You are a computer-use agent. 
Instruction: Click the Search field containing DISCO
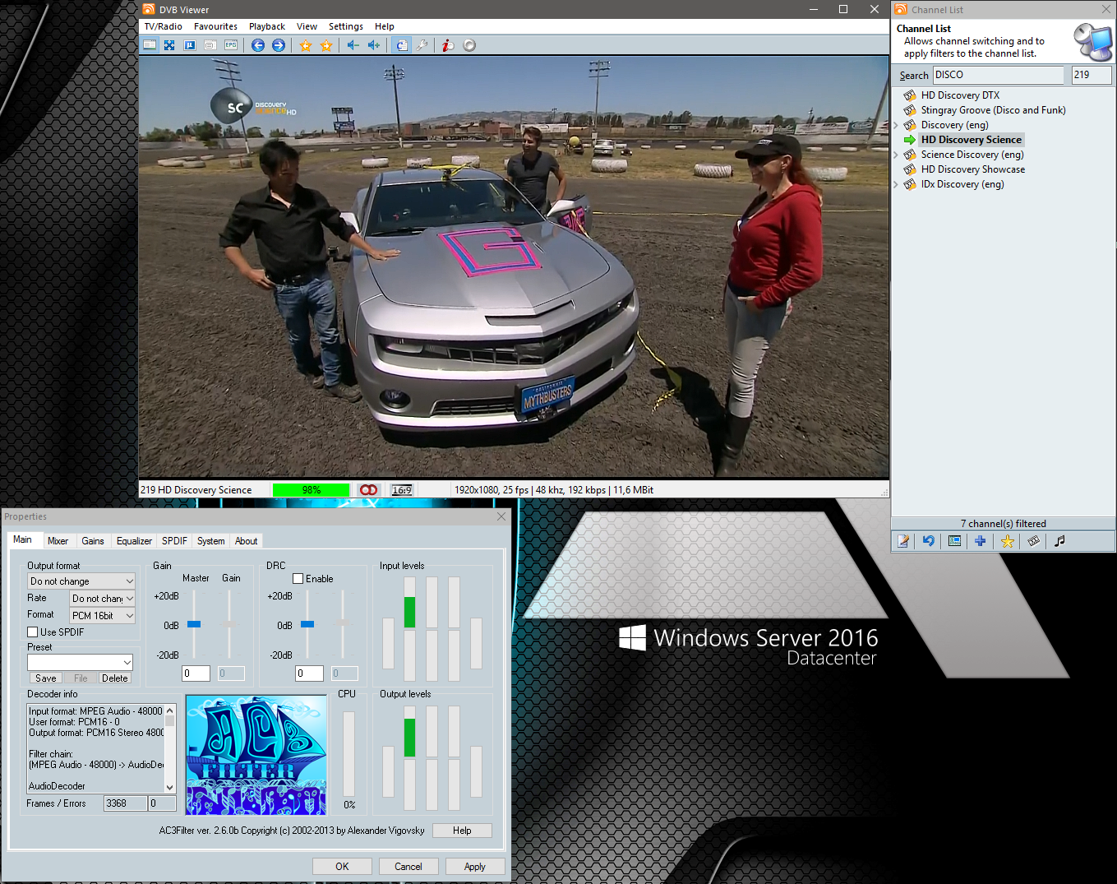click(998, 75)
